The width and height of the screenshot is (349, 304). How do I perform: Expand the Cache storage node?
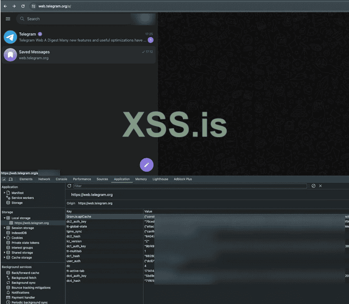click(x=4, y=257)
